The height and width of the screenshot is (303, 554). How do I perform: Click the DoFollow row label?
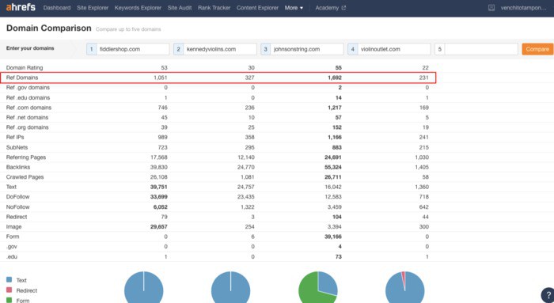(x=17, y=197)
